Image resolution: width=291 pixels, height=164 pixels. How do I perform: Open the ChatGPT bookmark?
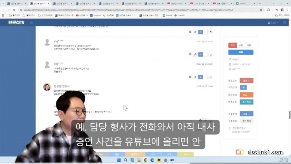point(180,15)
